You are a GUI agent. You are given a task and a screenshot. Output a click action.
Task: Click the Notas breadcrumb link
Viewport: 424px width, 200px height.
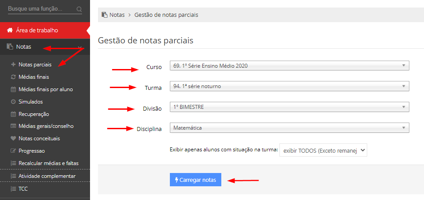tap(117, 15)
